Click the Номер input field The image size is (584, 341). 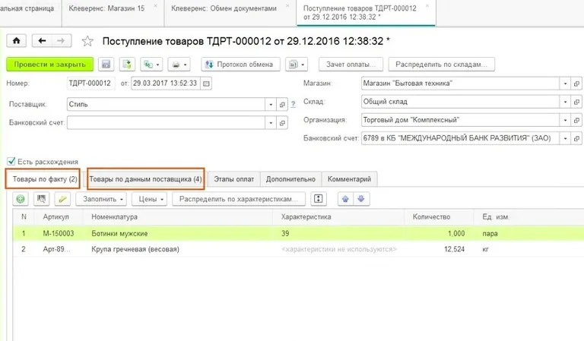(x=89, y=83)
